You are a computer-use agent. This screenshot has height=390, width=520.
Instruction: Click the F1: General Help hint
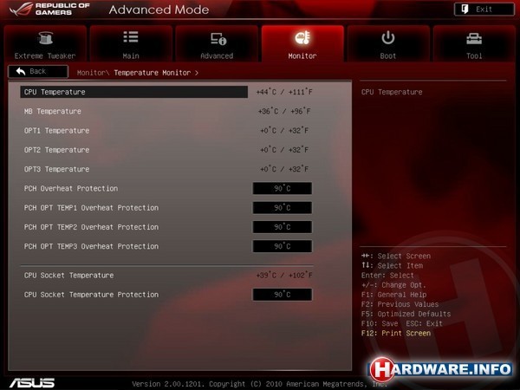coord(394,295)
